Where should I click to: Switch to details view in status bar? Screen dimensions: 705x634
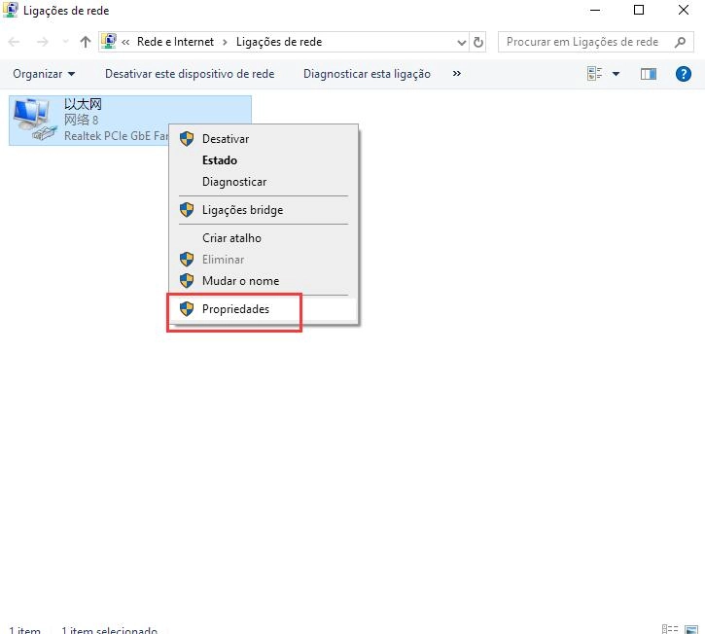coord(669,629)
